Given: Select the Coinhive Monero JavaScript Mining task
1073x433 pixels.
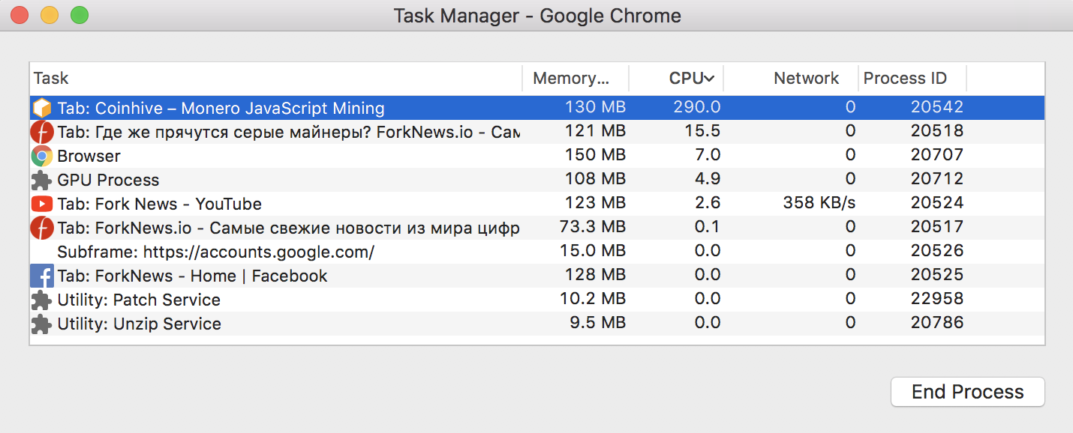Looking at the screenshot, I should 221,108.
